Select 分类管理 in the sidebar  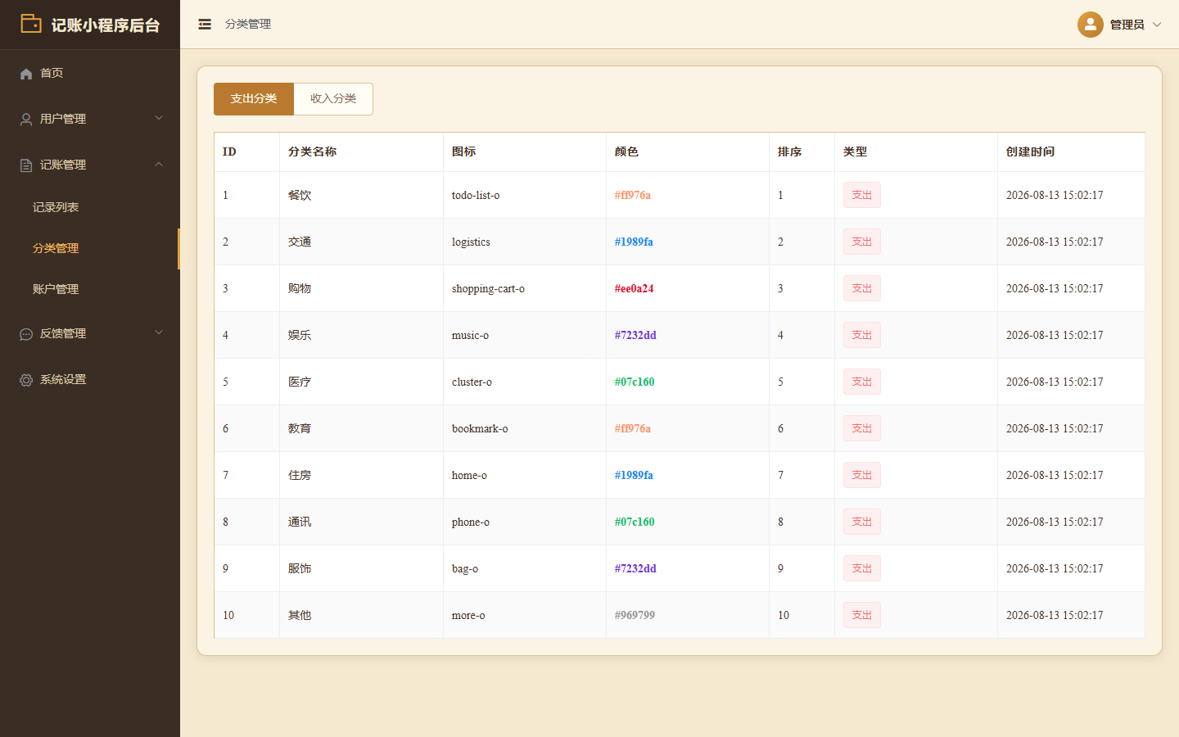(x=90, y=248)
